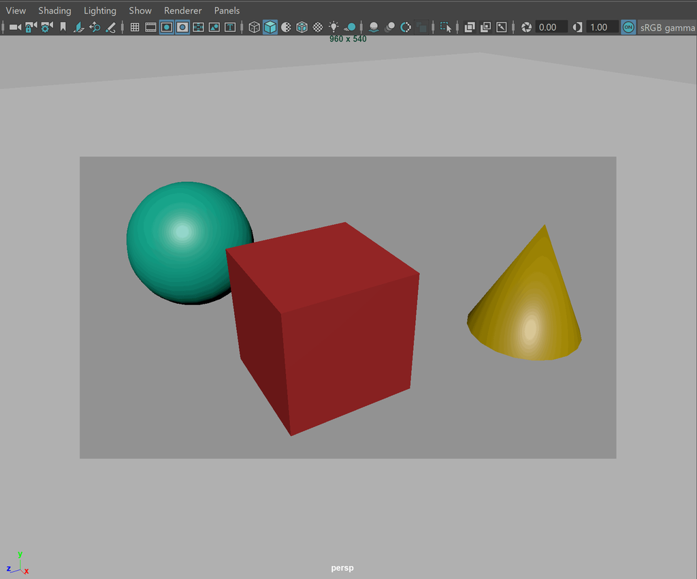Image resolution: width=697 pixels, height=579 pixels.
Task: Toggle the Gate Mask button
Action: tap(182, 27)
